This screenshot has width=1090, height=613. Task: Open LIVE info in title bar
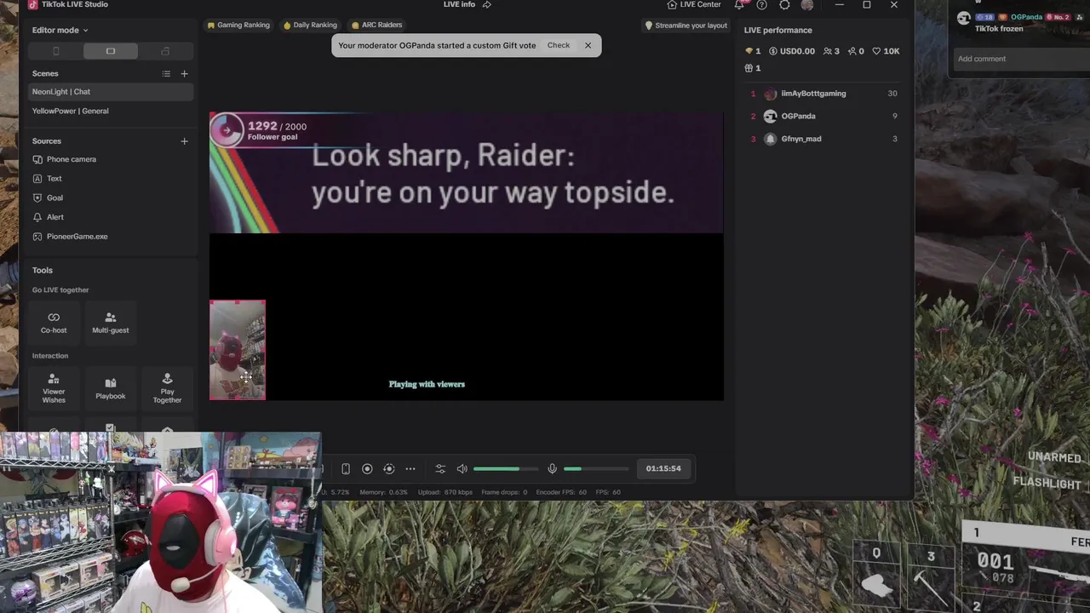[459, 5]
